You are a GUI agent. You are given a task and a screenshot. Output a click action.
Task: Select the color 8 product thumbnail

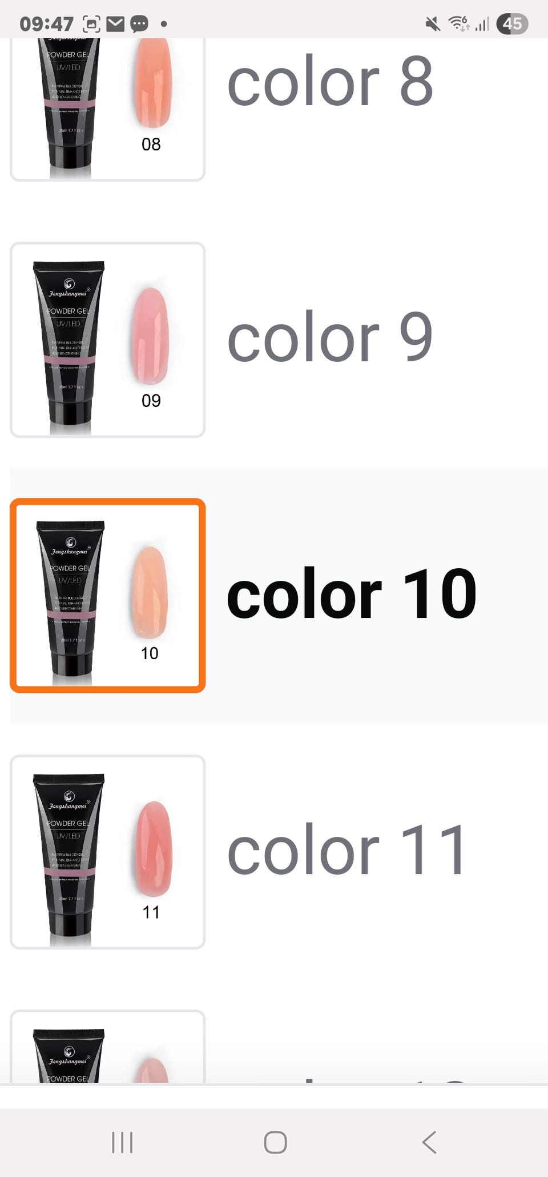point(107,109)
